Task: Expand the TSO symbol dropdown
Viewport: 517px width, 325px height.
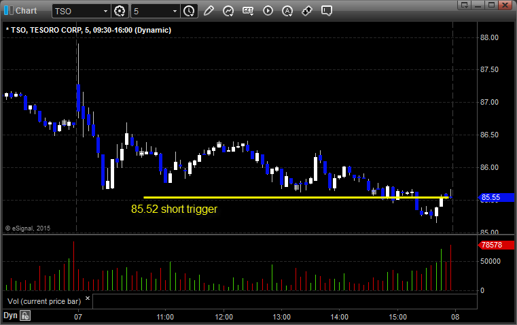Action: coord(105,11)
